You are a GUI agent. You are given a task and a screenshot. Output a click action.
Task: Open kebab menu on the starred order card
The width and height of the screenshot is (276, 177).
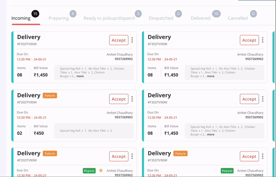click(132, 156)
